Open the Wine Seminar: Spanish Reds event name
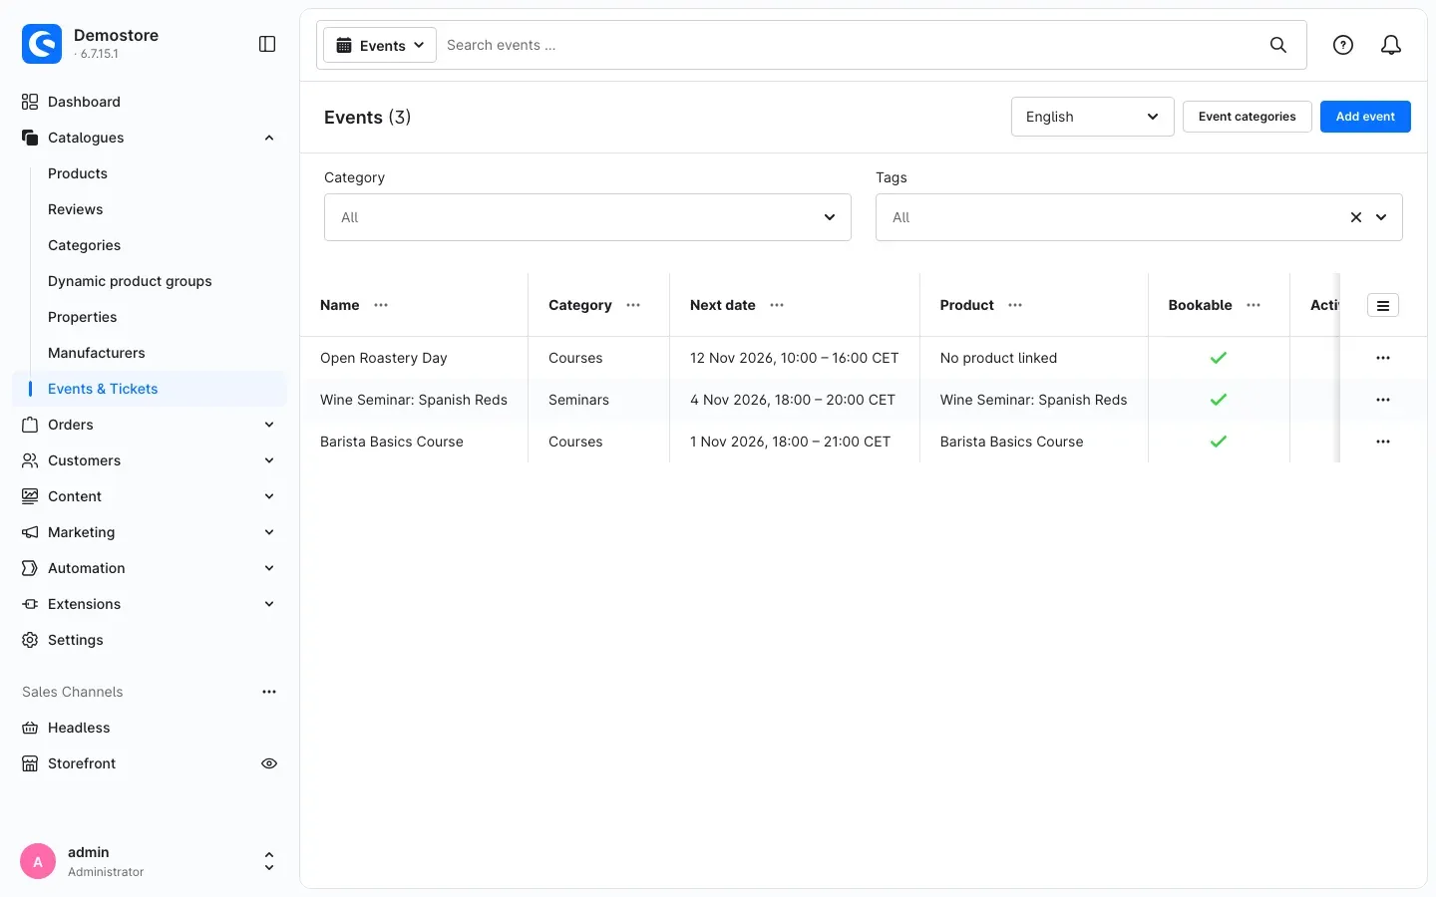 coord(414,400)
